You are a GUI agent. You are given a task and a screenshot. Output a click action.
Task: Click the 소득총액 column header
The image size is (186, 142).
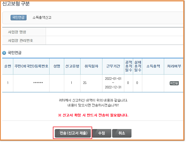click(153, 66)
